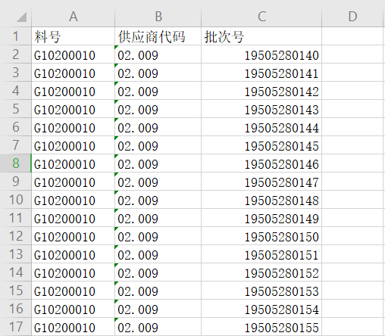Click cell with batch number 19505280148
The width and height of the screenshot is (385, 336).
(261, 200)
